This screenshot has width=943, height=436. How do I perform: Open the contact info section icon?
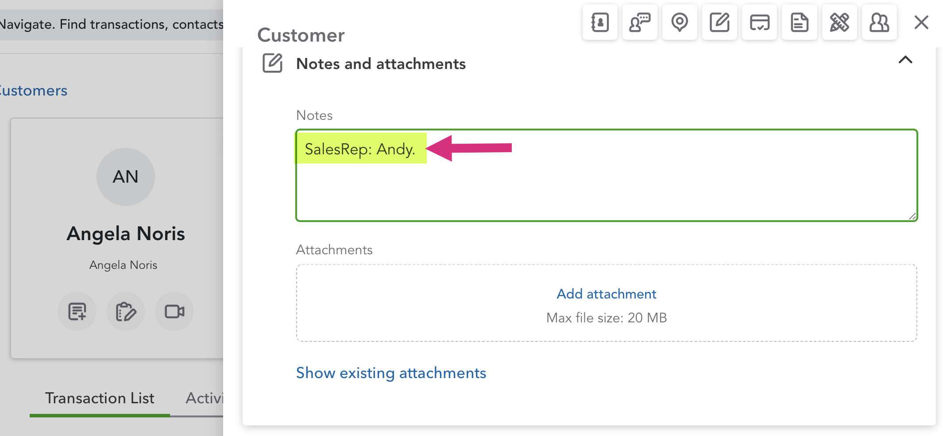[x=600, y=23]
